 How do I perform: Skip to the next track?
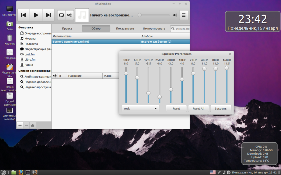pyautogui.click(x=48, y=15)
